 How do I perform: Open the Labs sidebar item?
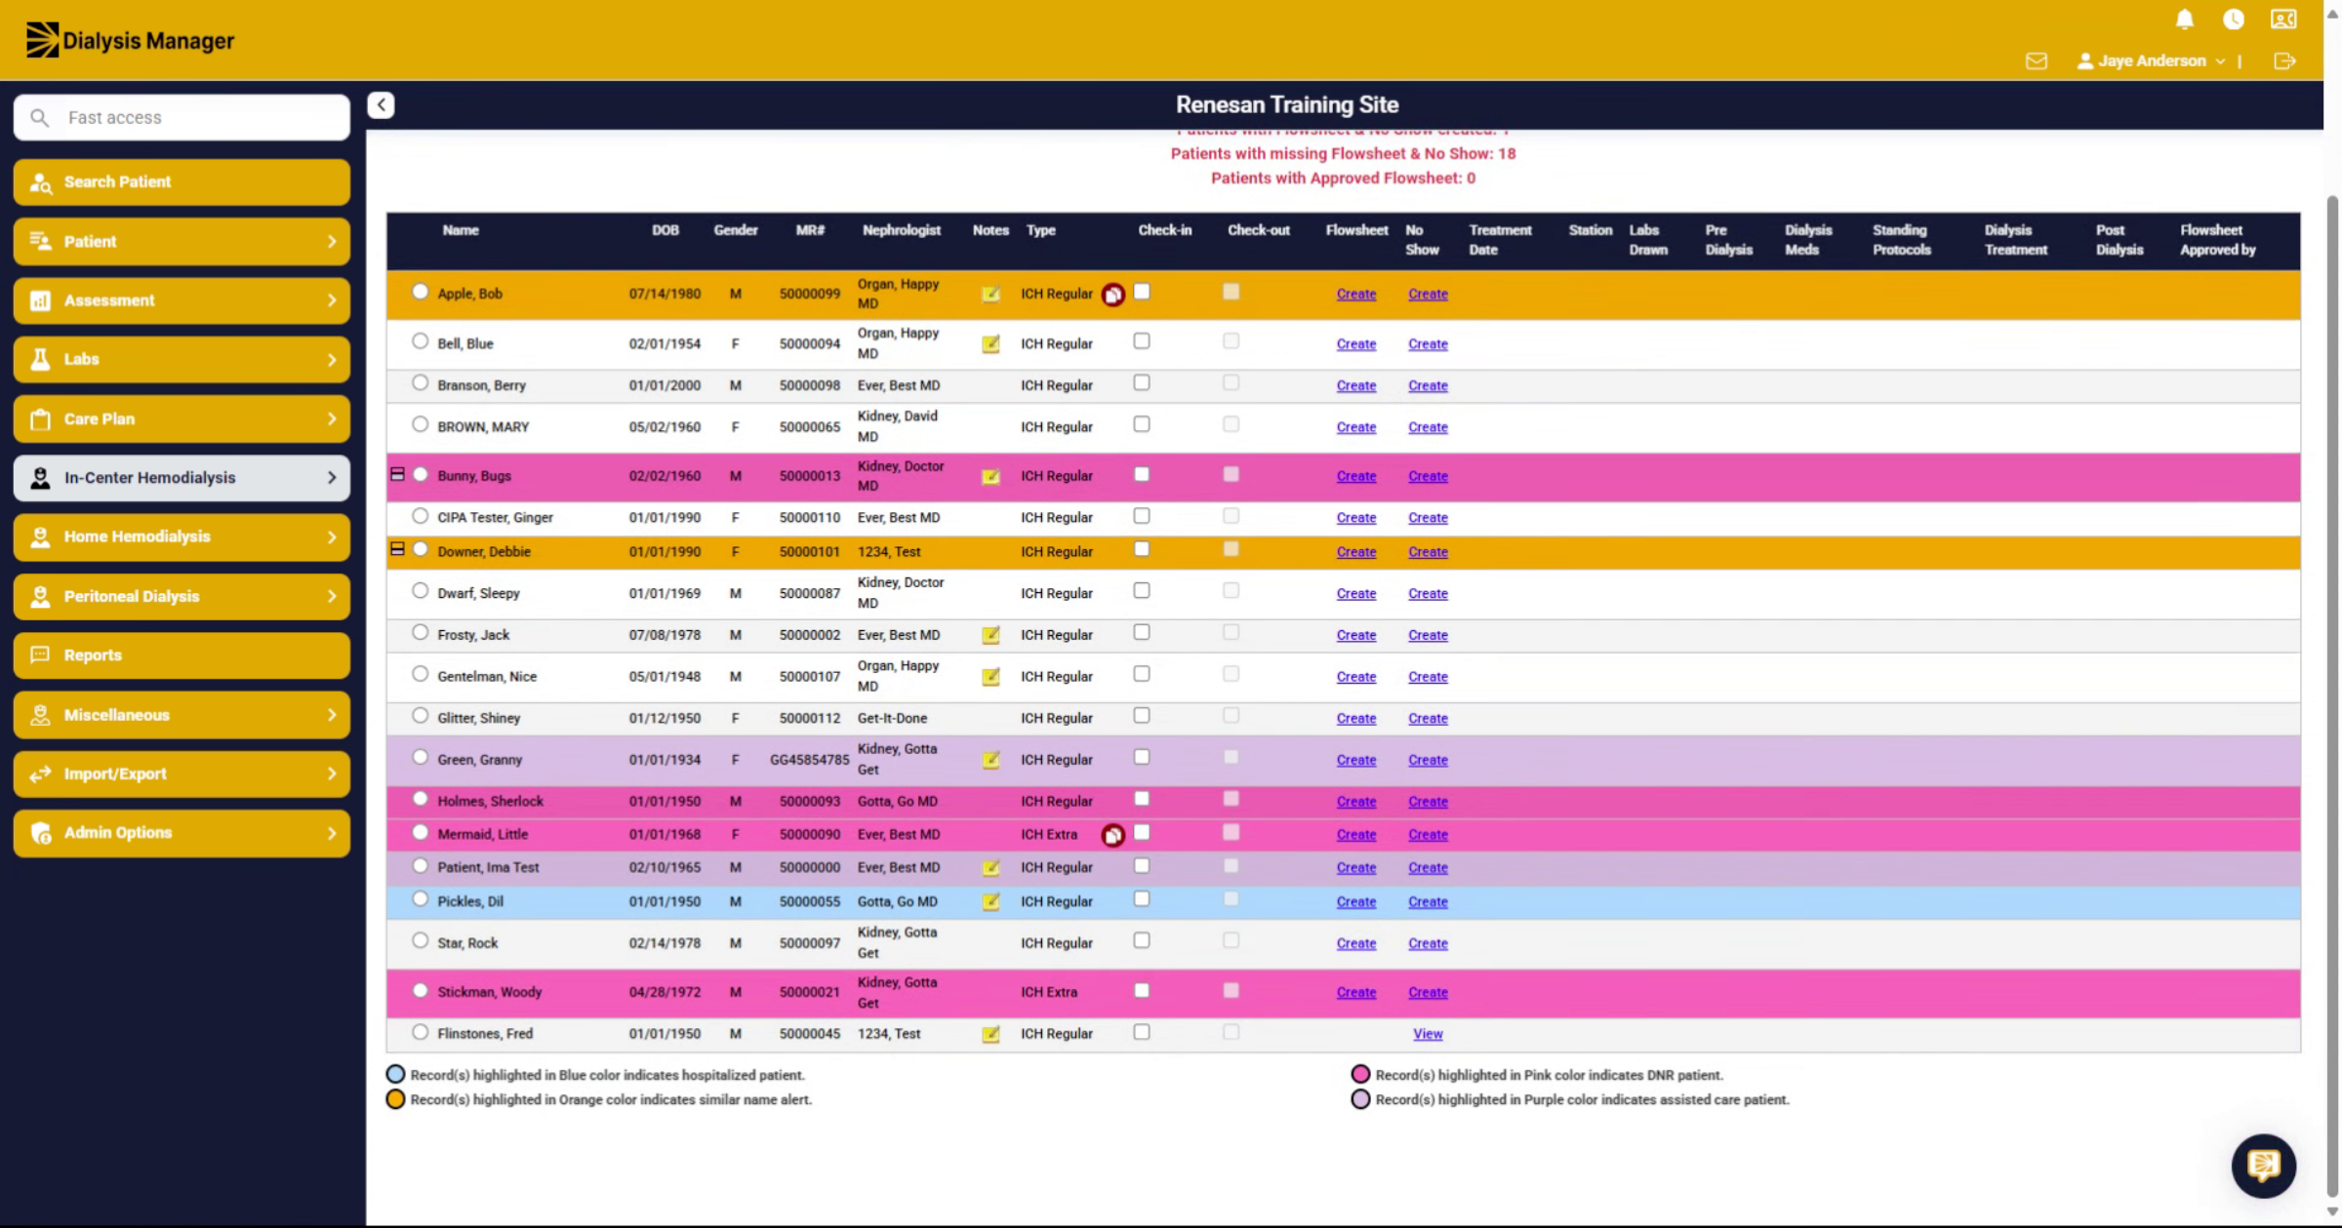pos(182,360)
